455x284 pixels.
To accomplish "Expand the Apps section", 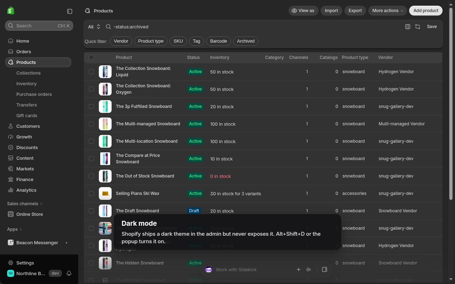I will 15,229.
